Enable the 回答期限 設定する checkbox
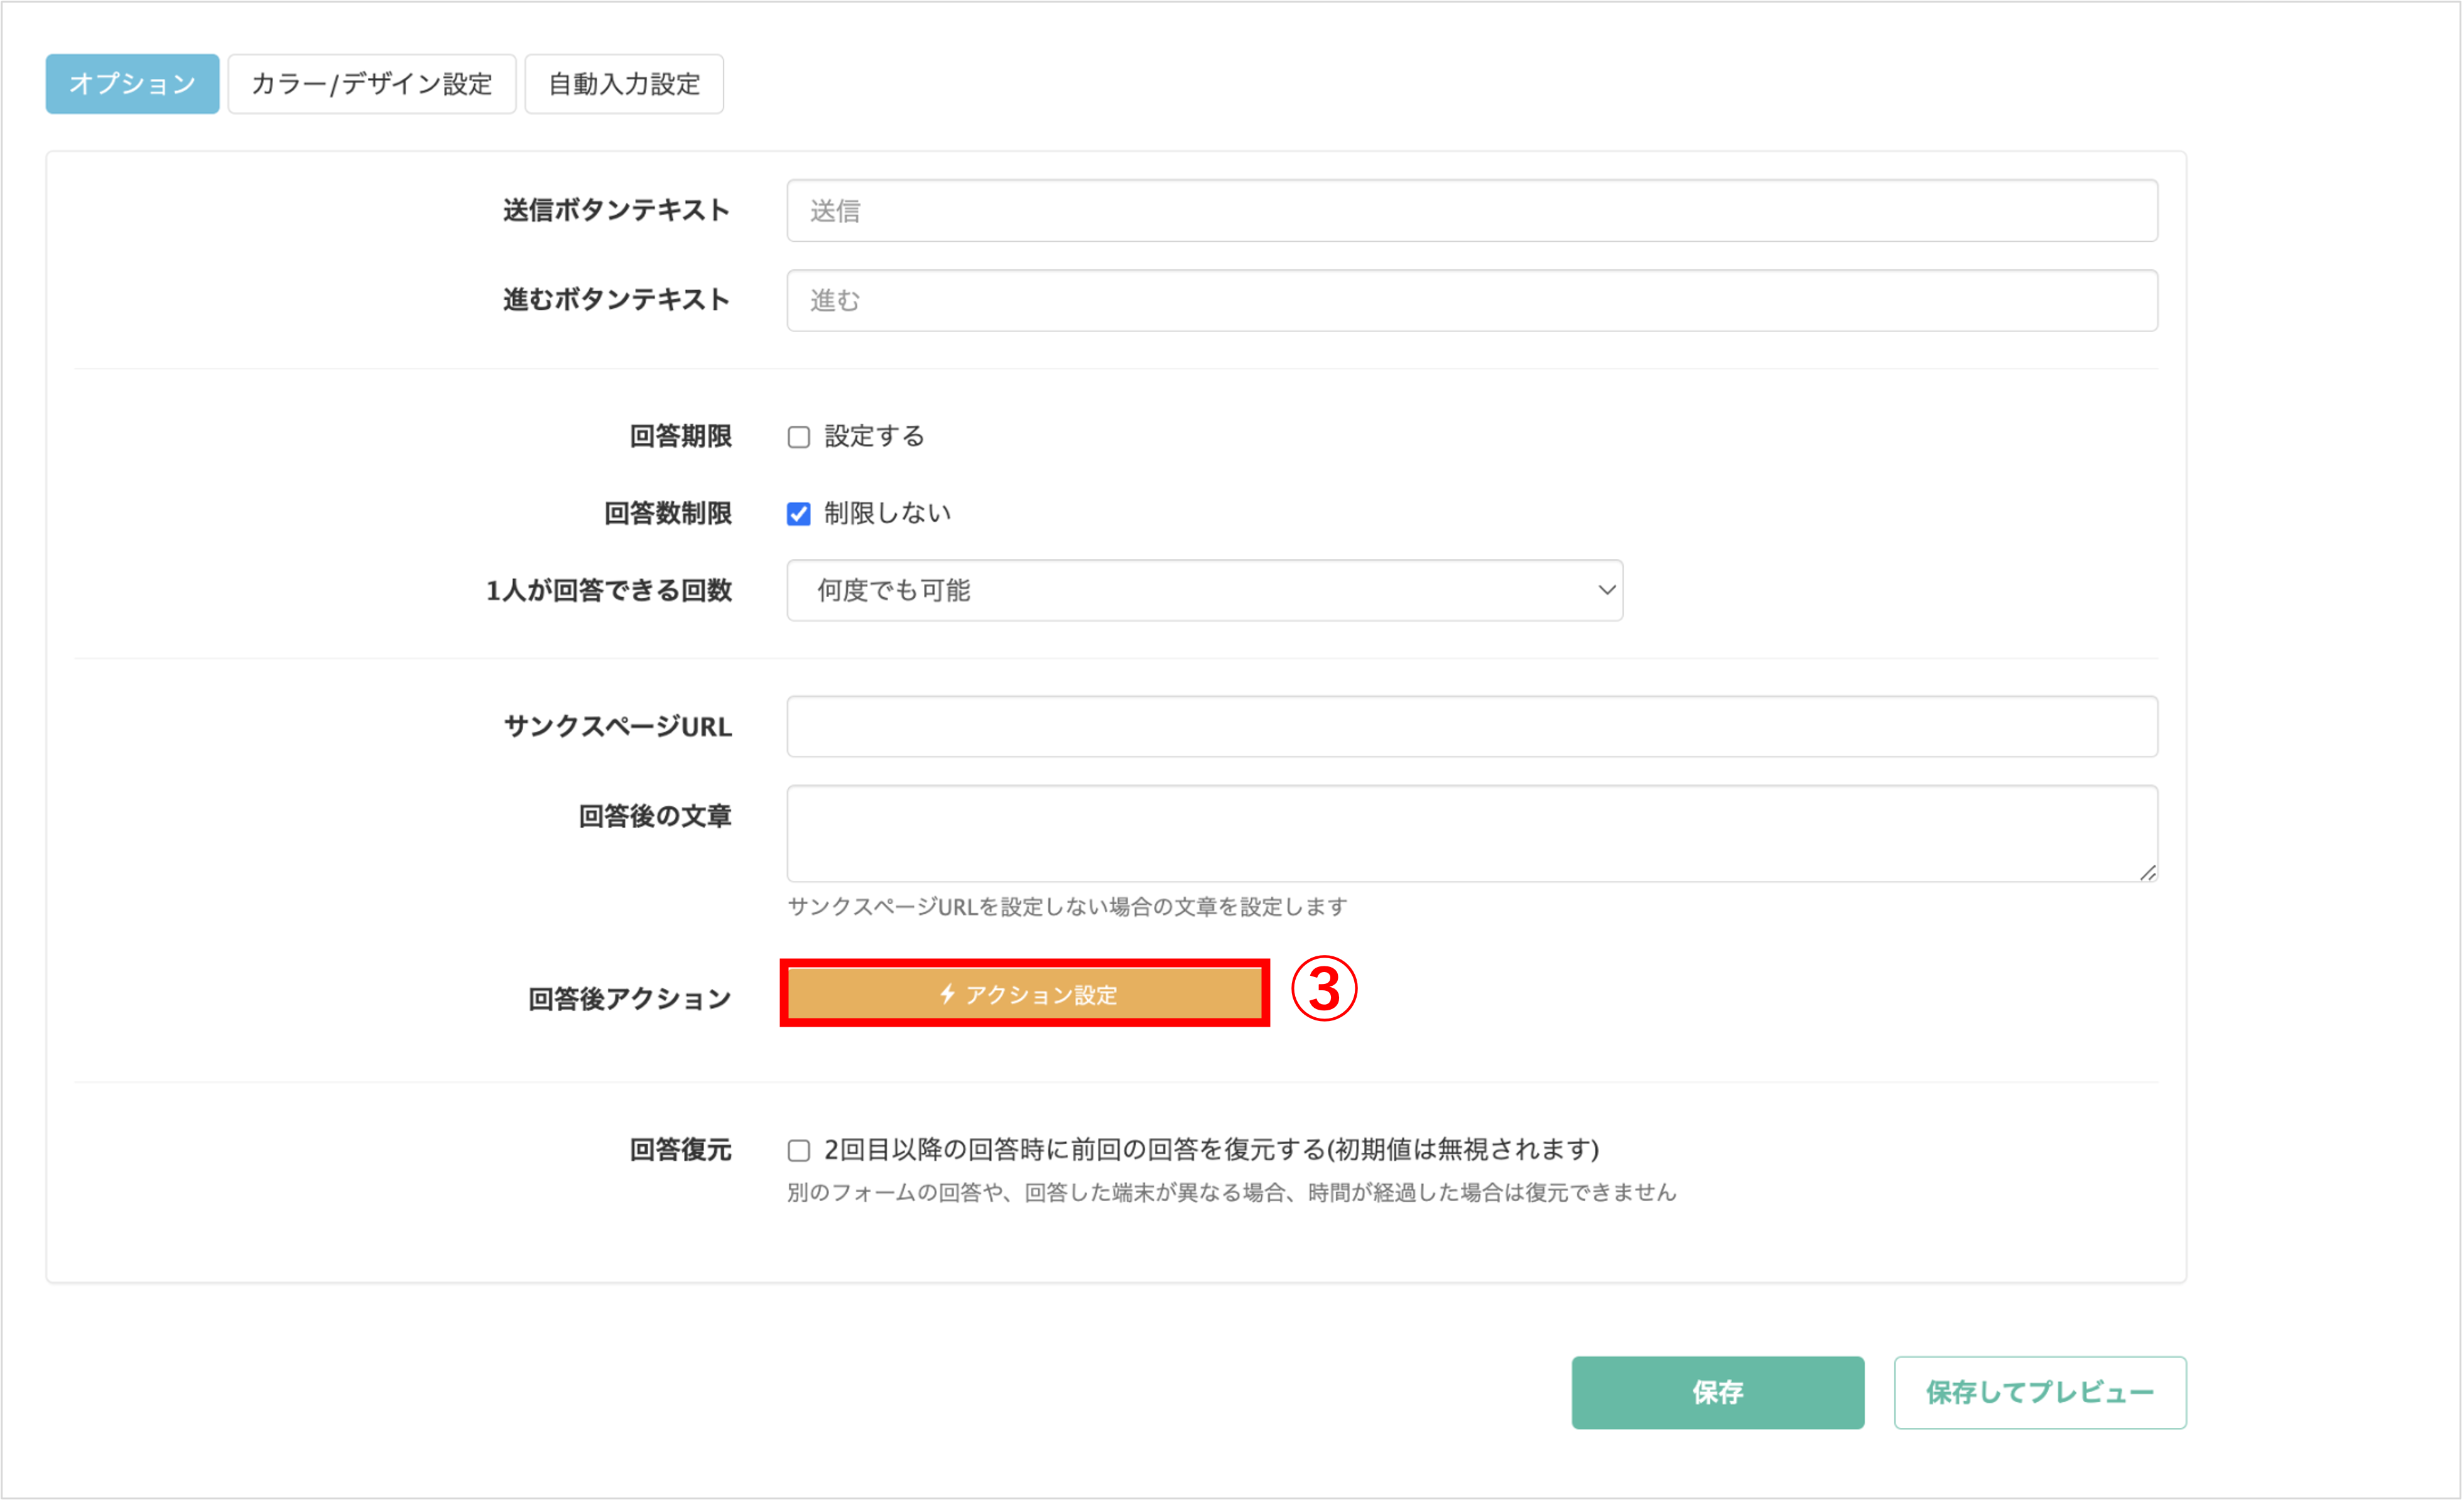The width and height of the screenshot is (2464, 1502). (x=798, y=438)
